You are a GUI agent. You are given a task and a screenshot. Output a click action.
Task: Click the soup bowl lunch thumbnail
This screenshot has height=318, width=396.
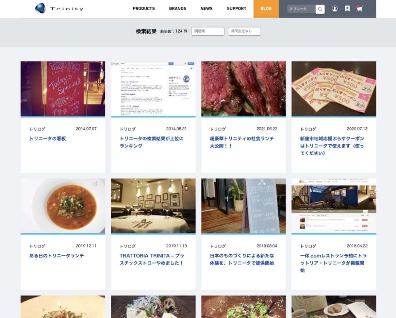tap(63, 205)
